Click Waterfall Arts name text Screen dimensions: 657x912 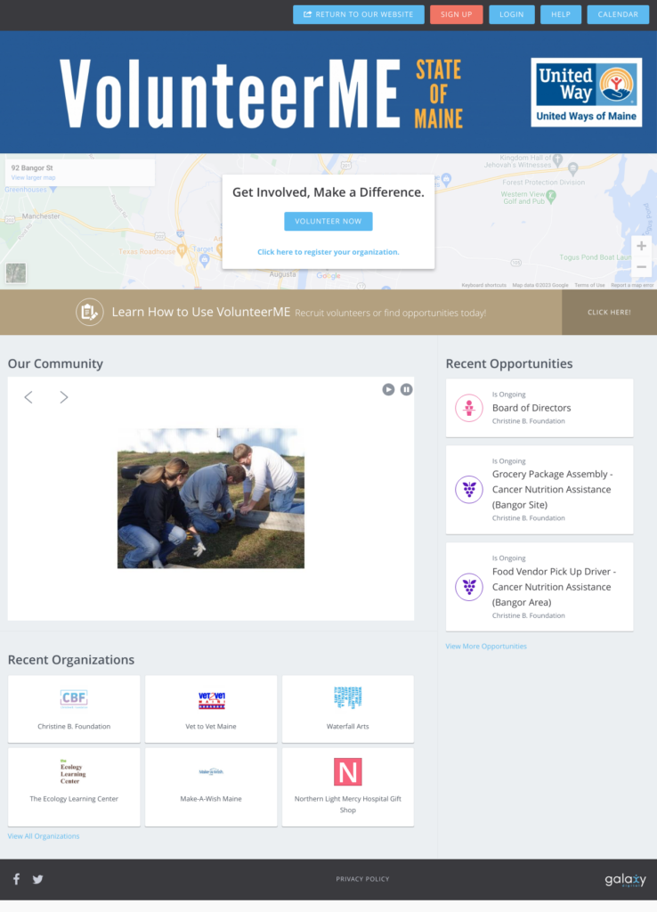[x=348, y=727]
